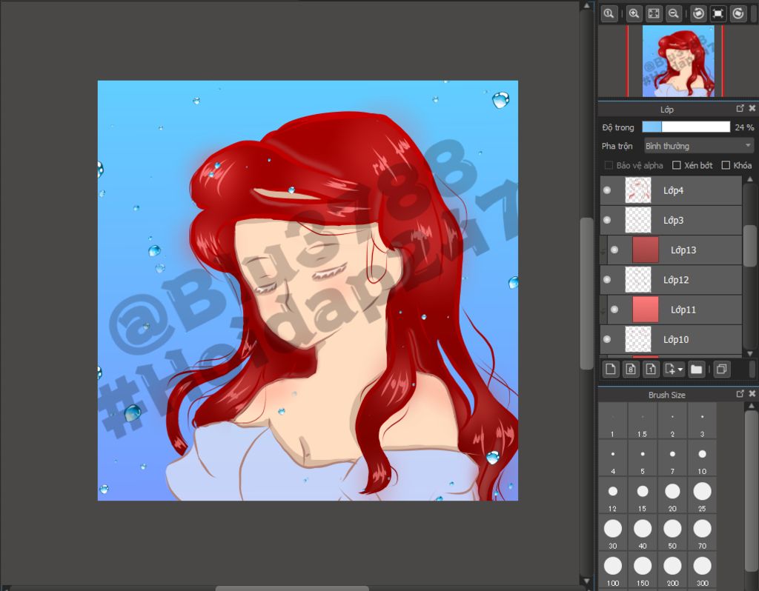The height and width of the screenshot is (591, 759).
Task: Click the canvas vertical scrollbar thumb
Action: coord(586,293)
